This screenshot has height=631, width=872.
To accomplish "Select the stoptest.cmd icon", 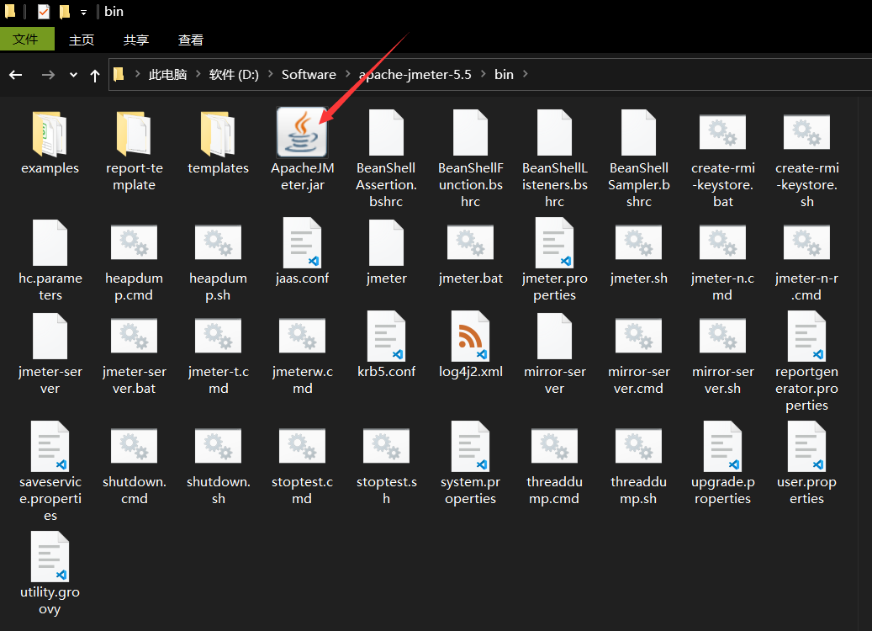I will [302, 446].
